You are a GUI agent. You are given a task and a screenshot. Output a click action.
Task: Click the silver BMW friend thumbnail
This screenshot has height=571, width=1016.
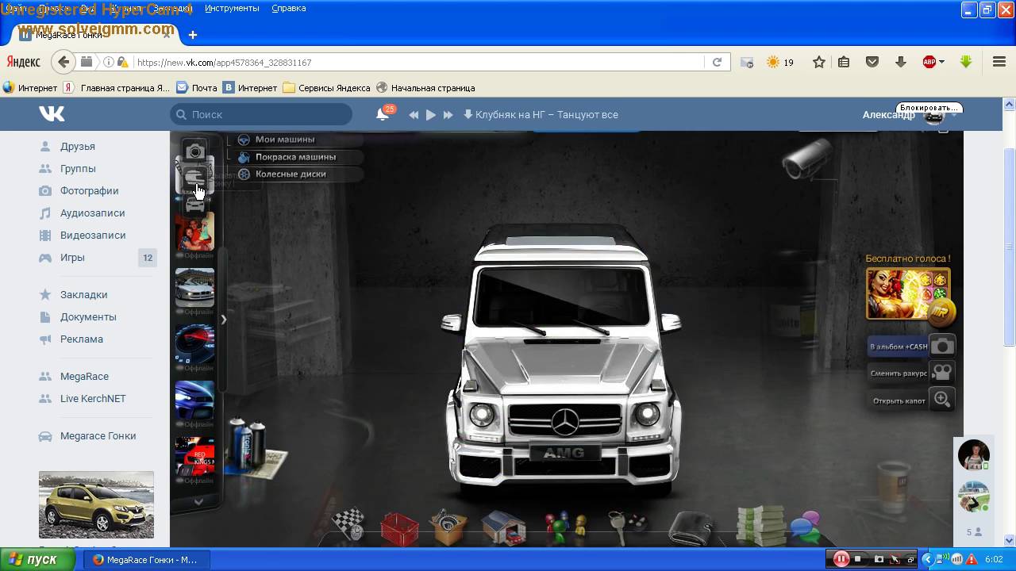pos(194,287)
